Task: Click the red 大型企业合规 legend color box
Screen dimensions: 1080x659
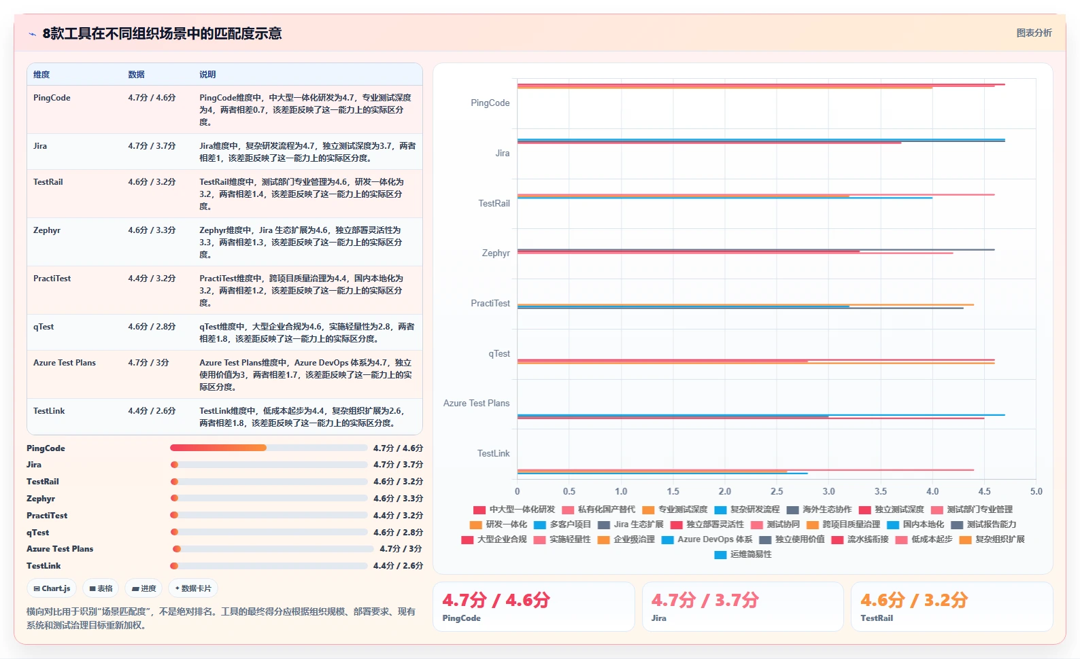Action: (467, 539)
